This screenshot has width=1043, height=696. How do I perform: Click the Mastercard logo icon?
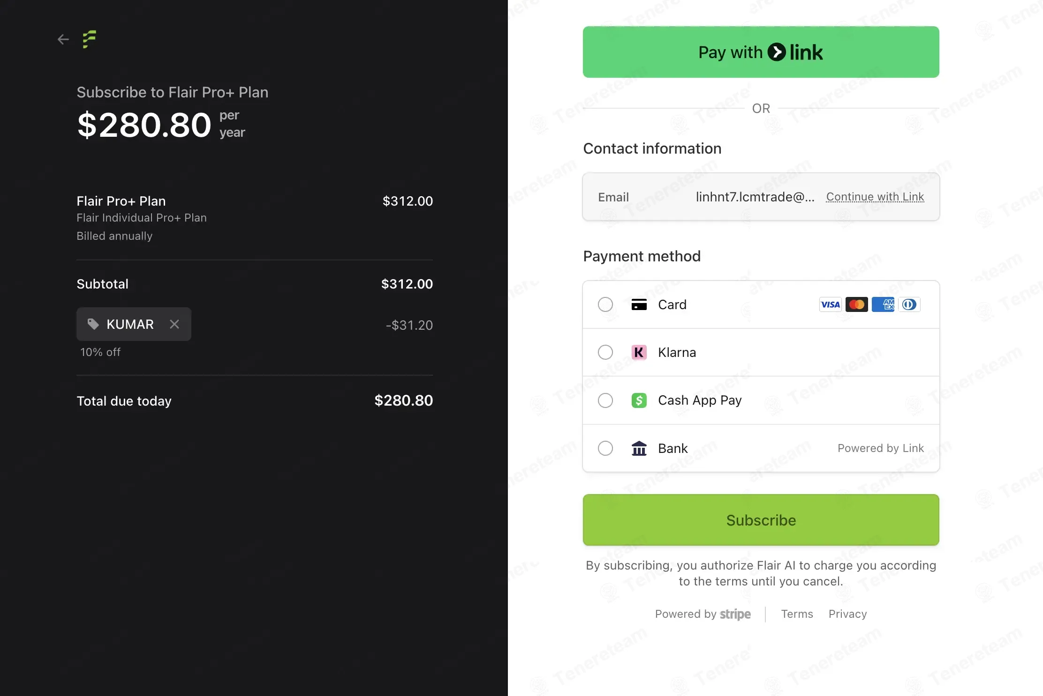pos(856,304)
